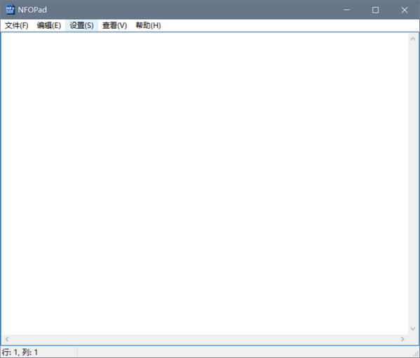Click the horizontal scrollbar left arrow
420x358 pixels.
[7, 339]
